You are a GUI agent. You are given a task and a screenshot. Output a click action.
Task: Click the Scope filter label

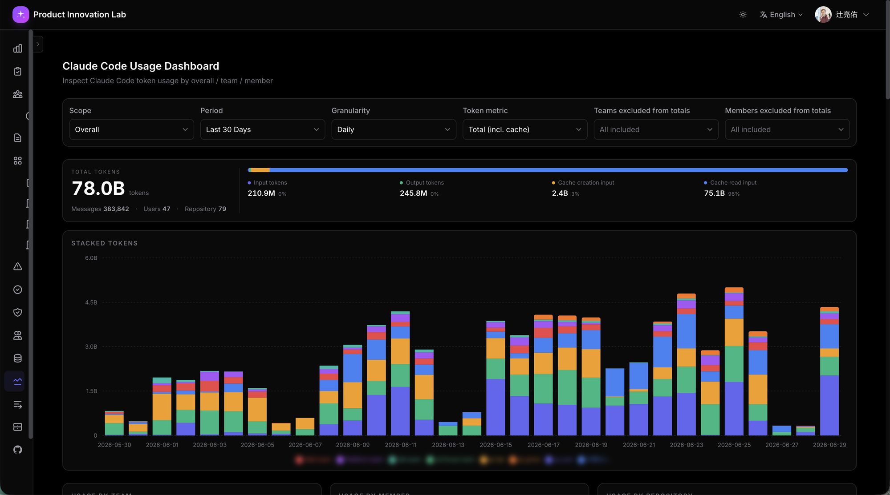pos(80,111)
